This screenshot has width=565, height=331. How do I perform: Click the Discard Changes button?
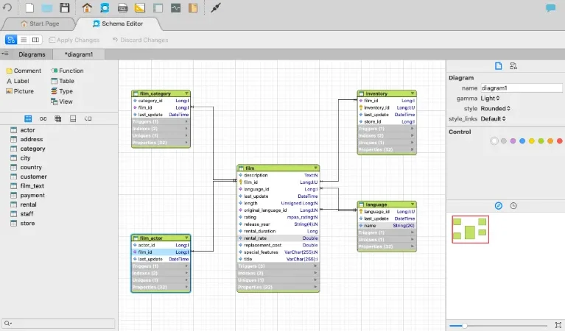(x=140, y=40)
